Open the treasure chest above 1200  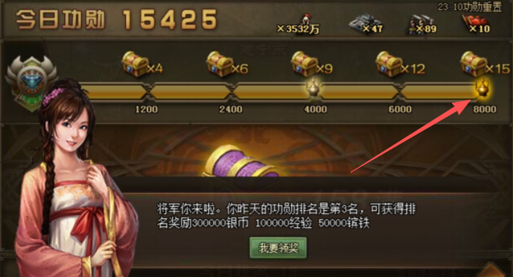[x=135, y=64]
